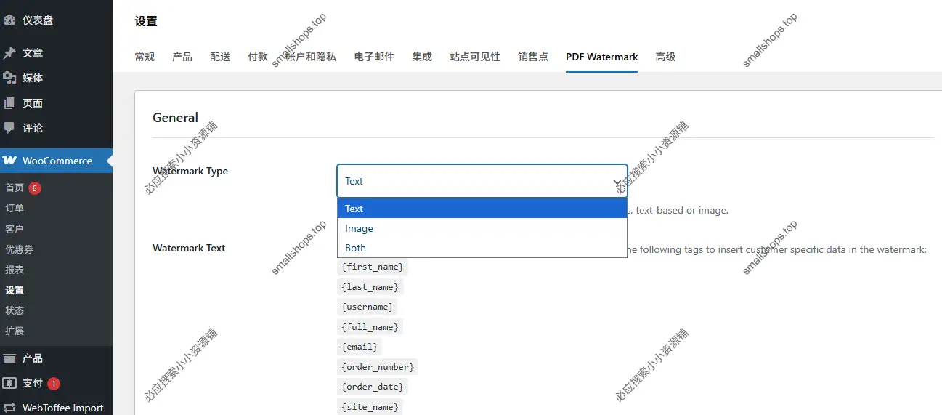Click the WooCommerce logo icon
The width and height of the screenshot is (942, 415).
[x=9, y=161]
